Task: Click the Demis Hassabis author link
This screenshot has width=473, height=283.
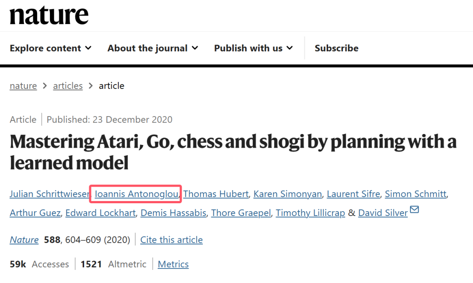Action: click(x=174, y=213)
